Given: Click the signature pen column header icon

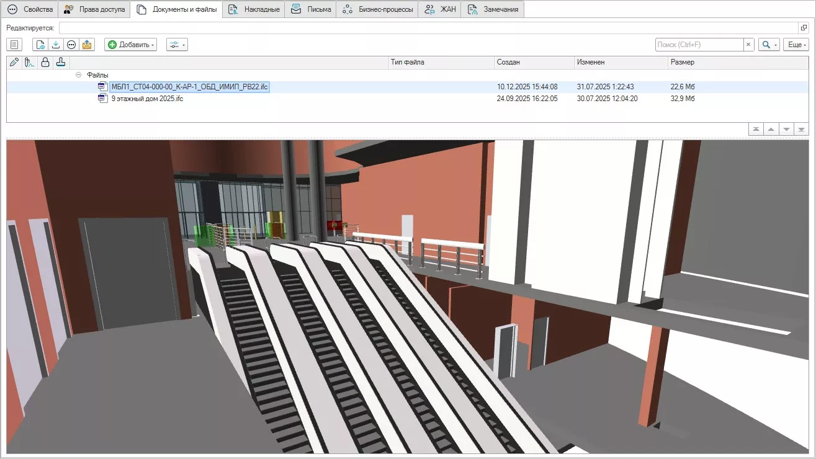Looking at the screenshot, I should pos(29,62).
